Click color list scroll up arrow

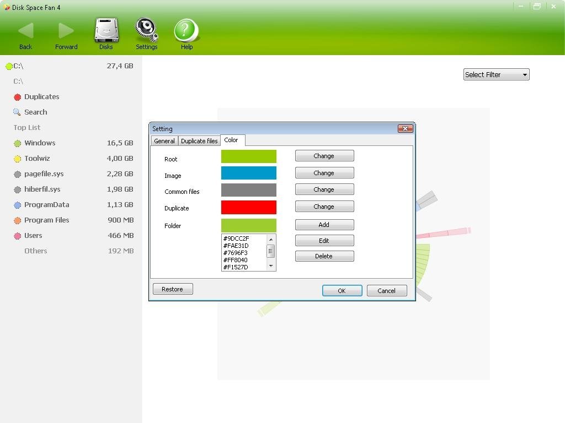point(271,239)
